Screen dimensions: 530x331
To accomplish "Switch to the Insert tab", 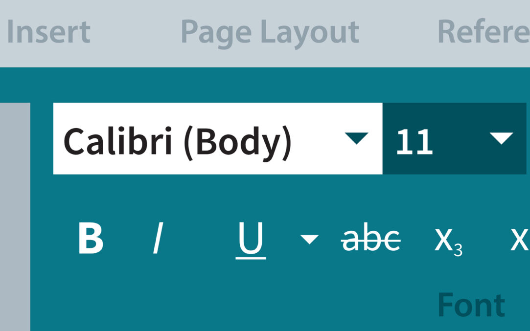I will tap(48, 32).
